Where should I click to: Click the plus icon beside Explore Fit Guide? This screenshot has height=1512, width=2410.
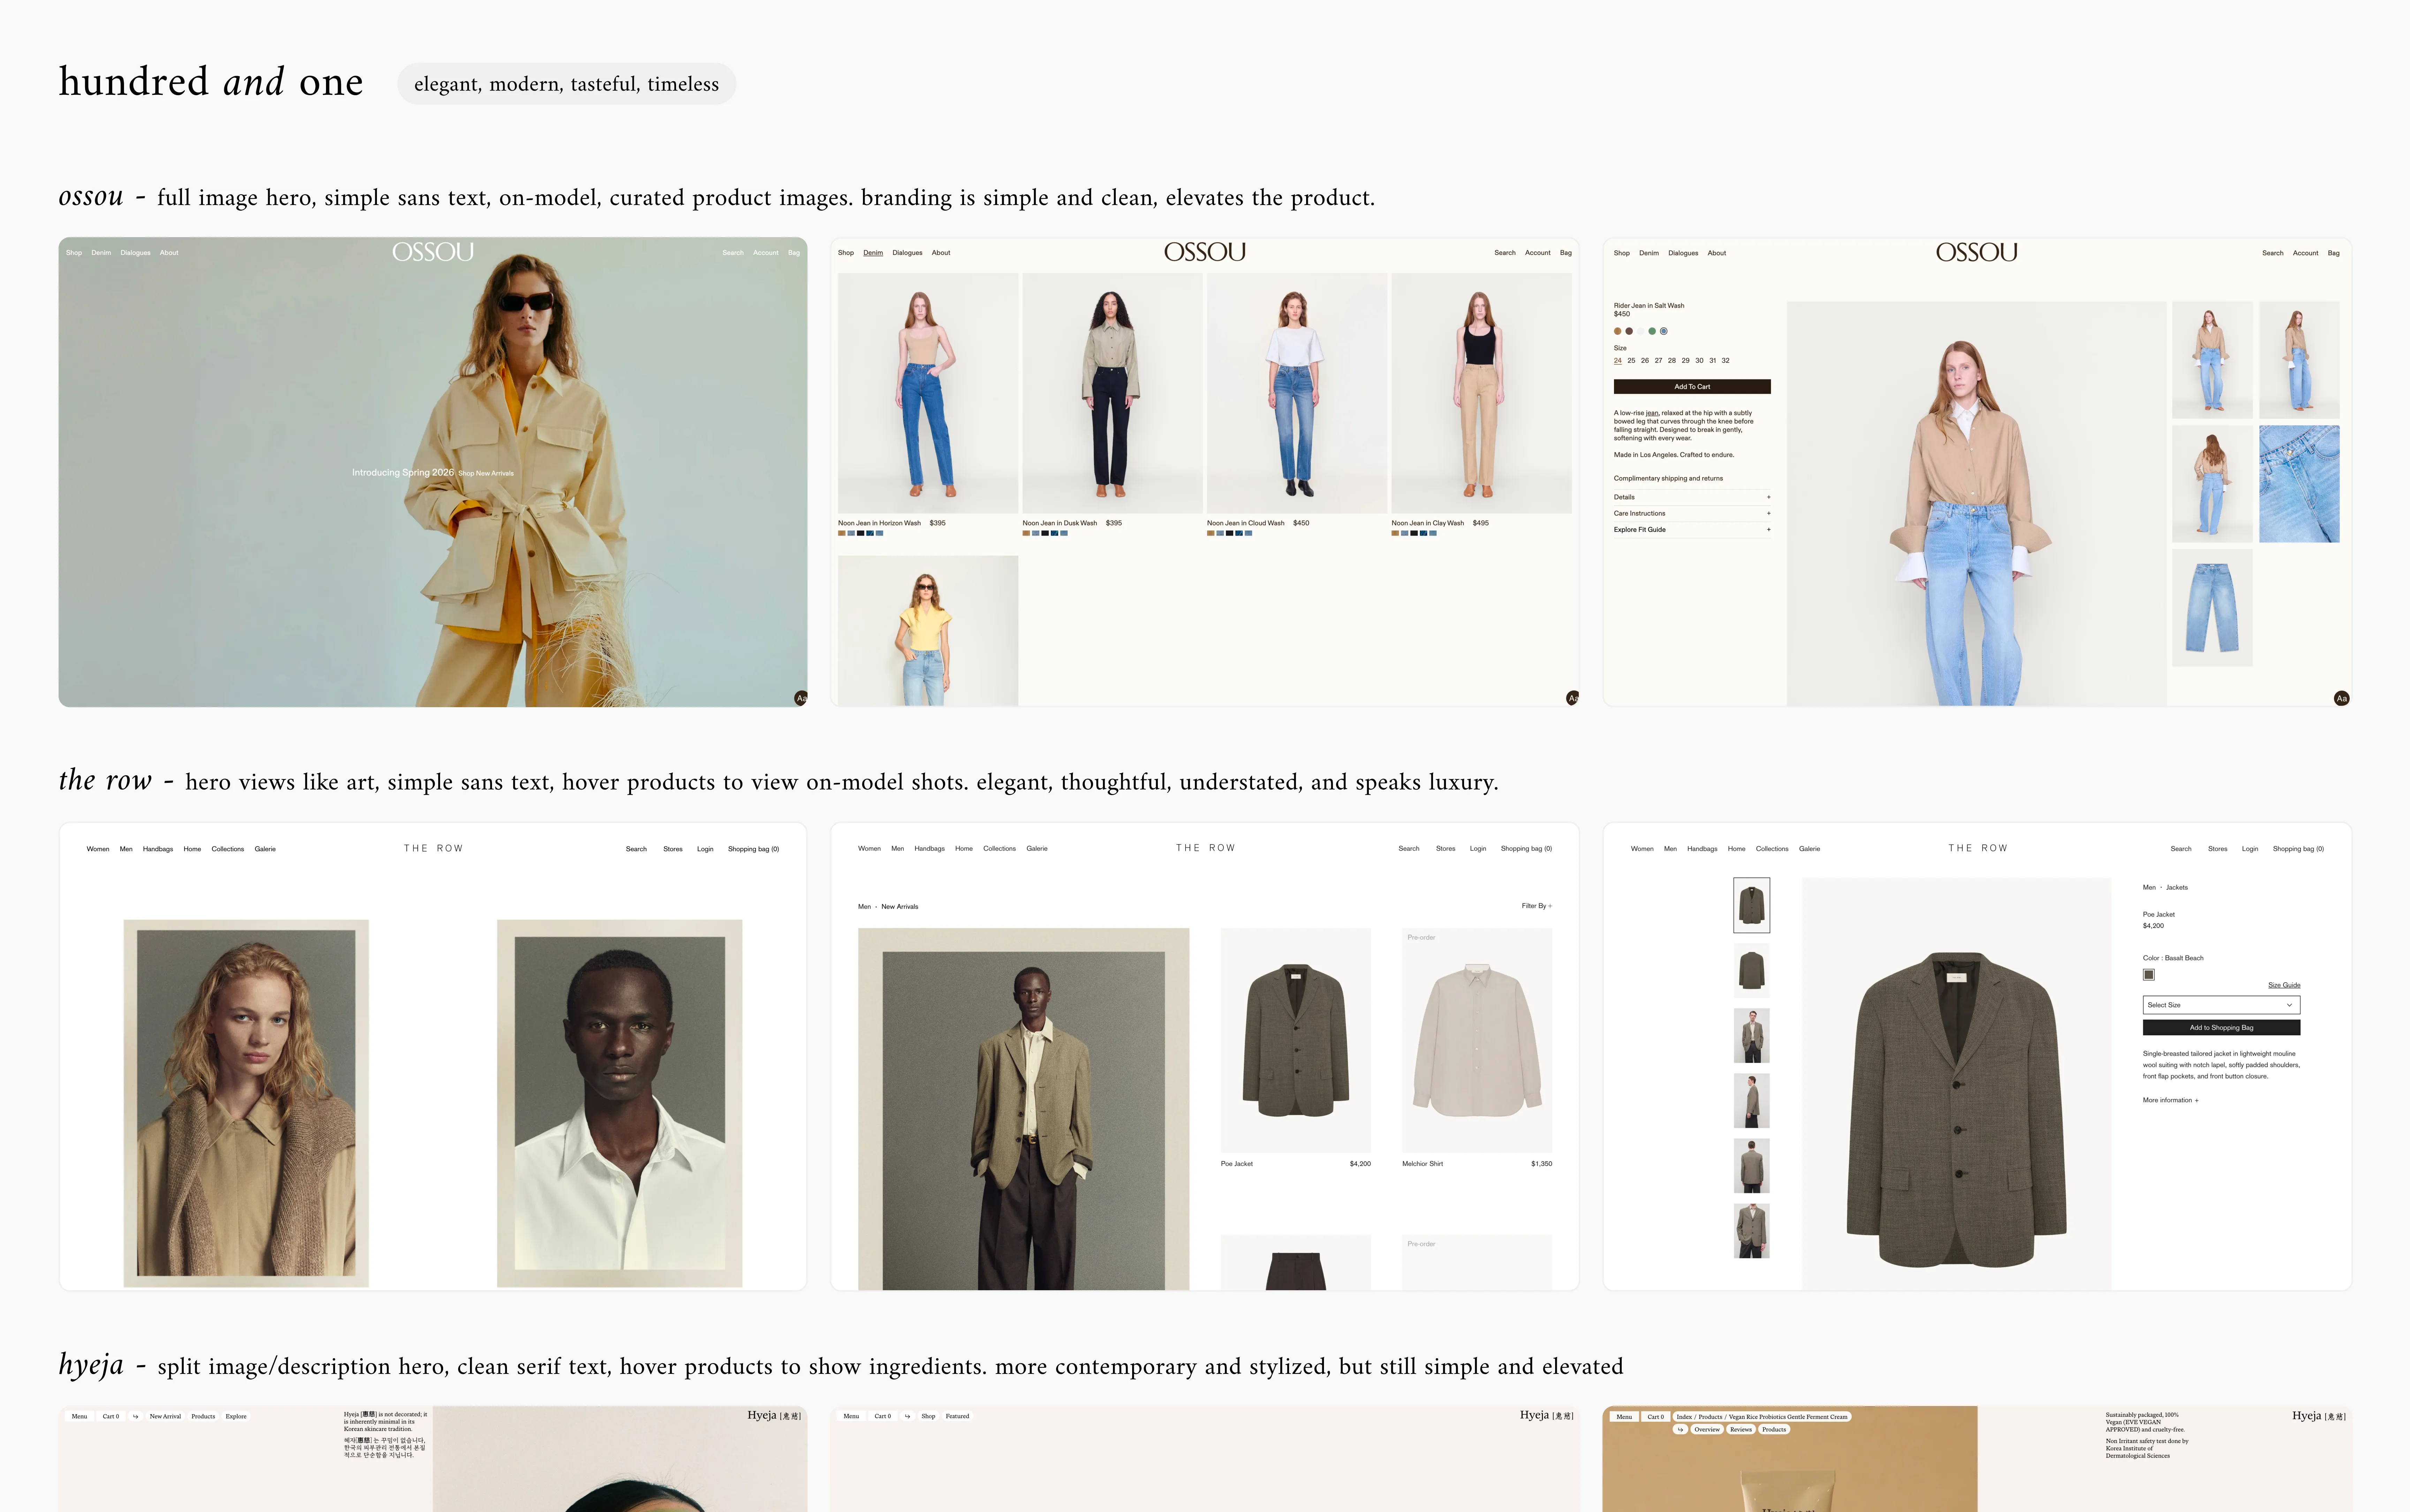pyautogui.click(x=1768, y=530)
